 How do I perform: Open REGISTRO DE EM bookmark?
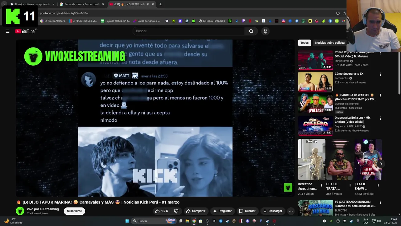[83, 21]
